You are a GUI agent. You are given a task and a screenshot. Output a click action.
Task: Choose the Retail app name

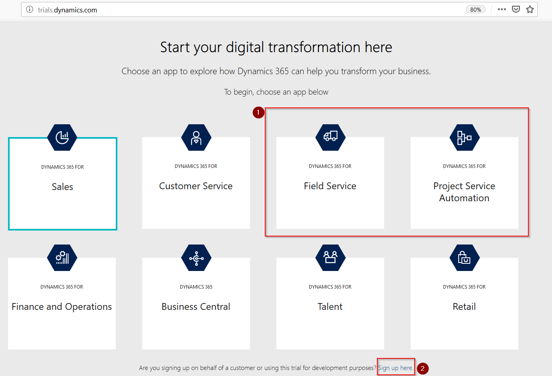[464, 307]
